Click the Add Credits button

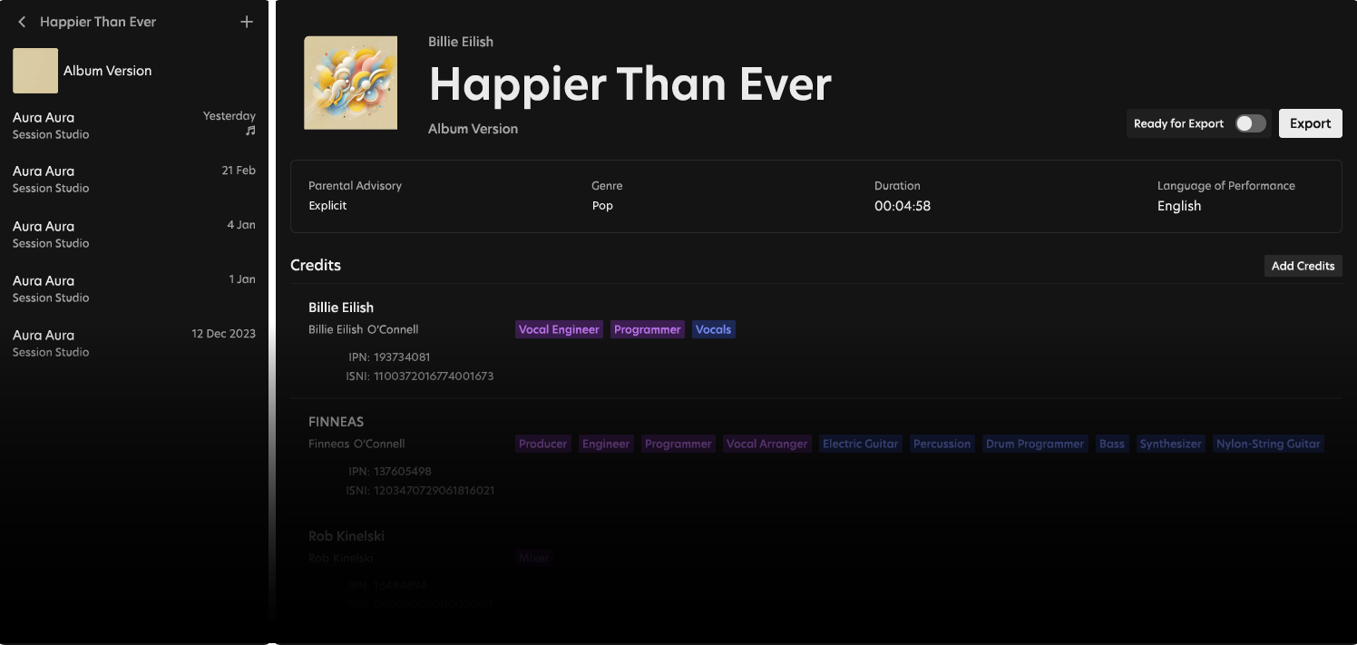click(x=1303, y=266)
